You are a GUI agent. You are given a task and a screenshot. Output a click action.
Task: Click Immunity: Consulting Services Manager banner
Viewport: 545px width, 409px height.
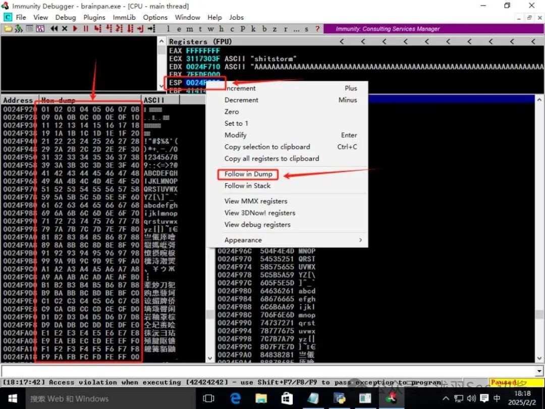click(x=434, y=29)
